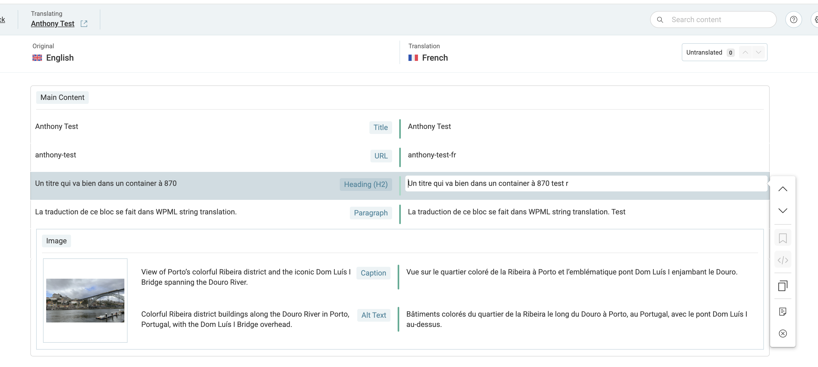Select the anthony-test-fr URL translation

[x=431, y=155]
